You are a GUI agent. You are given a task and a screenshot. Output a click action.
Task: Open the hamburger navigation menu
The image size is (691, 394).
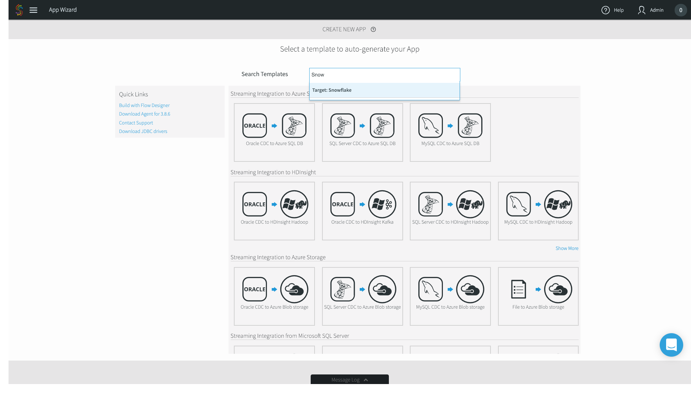(33, 10)
